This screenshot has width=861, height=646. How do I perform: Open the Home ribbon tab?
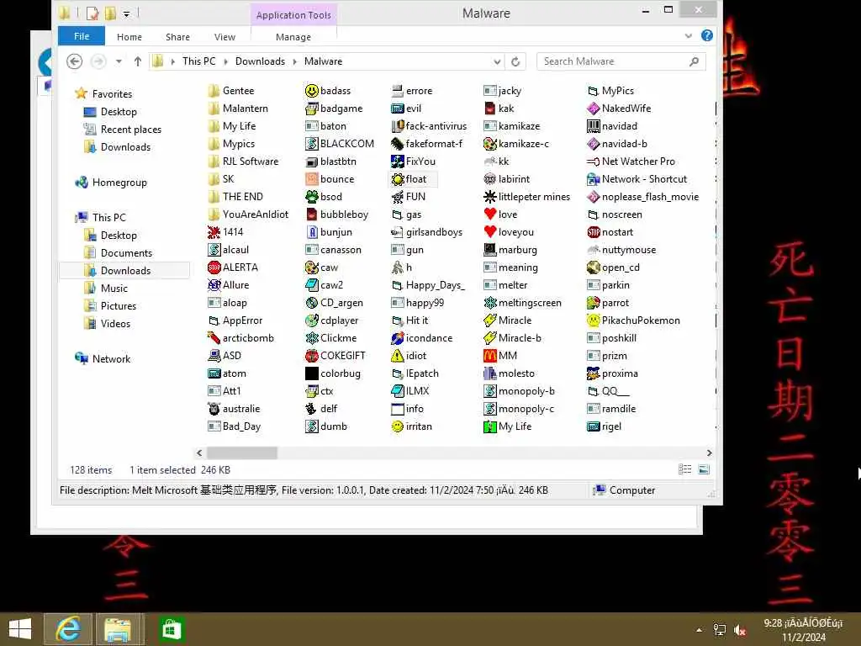point(129,37)
